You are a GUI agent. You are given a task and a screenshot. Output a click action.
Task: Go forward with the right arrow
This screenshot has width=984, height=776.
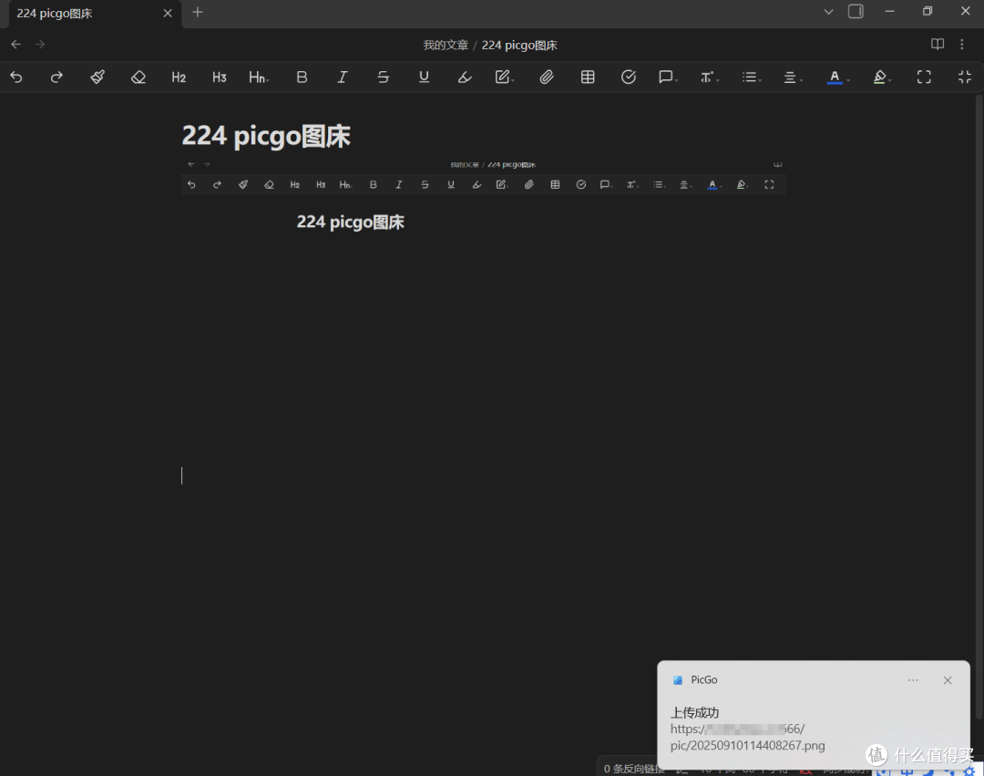[x=40, y=44]
